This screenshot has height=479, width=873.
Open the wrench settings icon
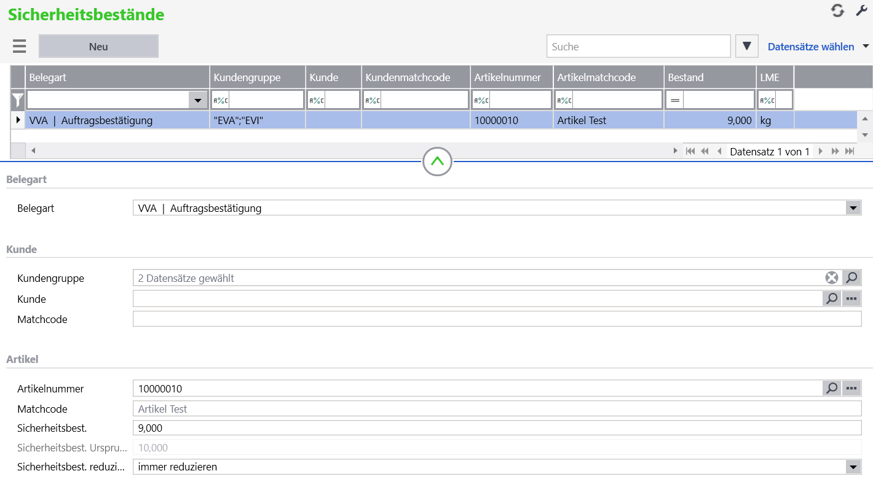tap(861, 10)
